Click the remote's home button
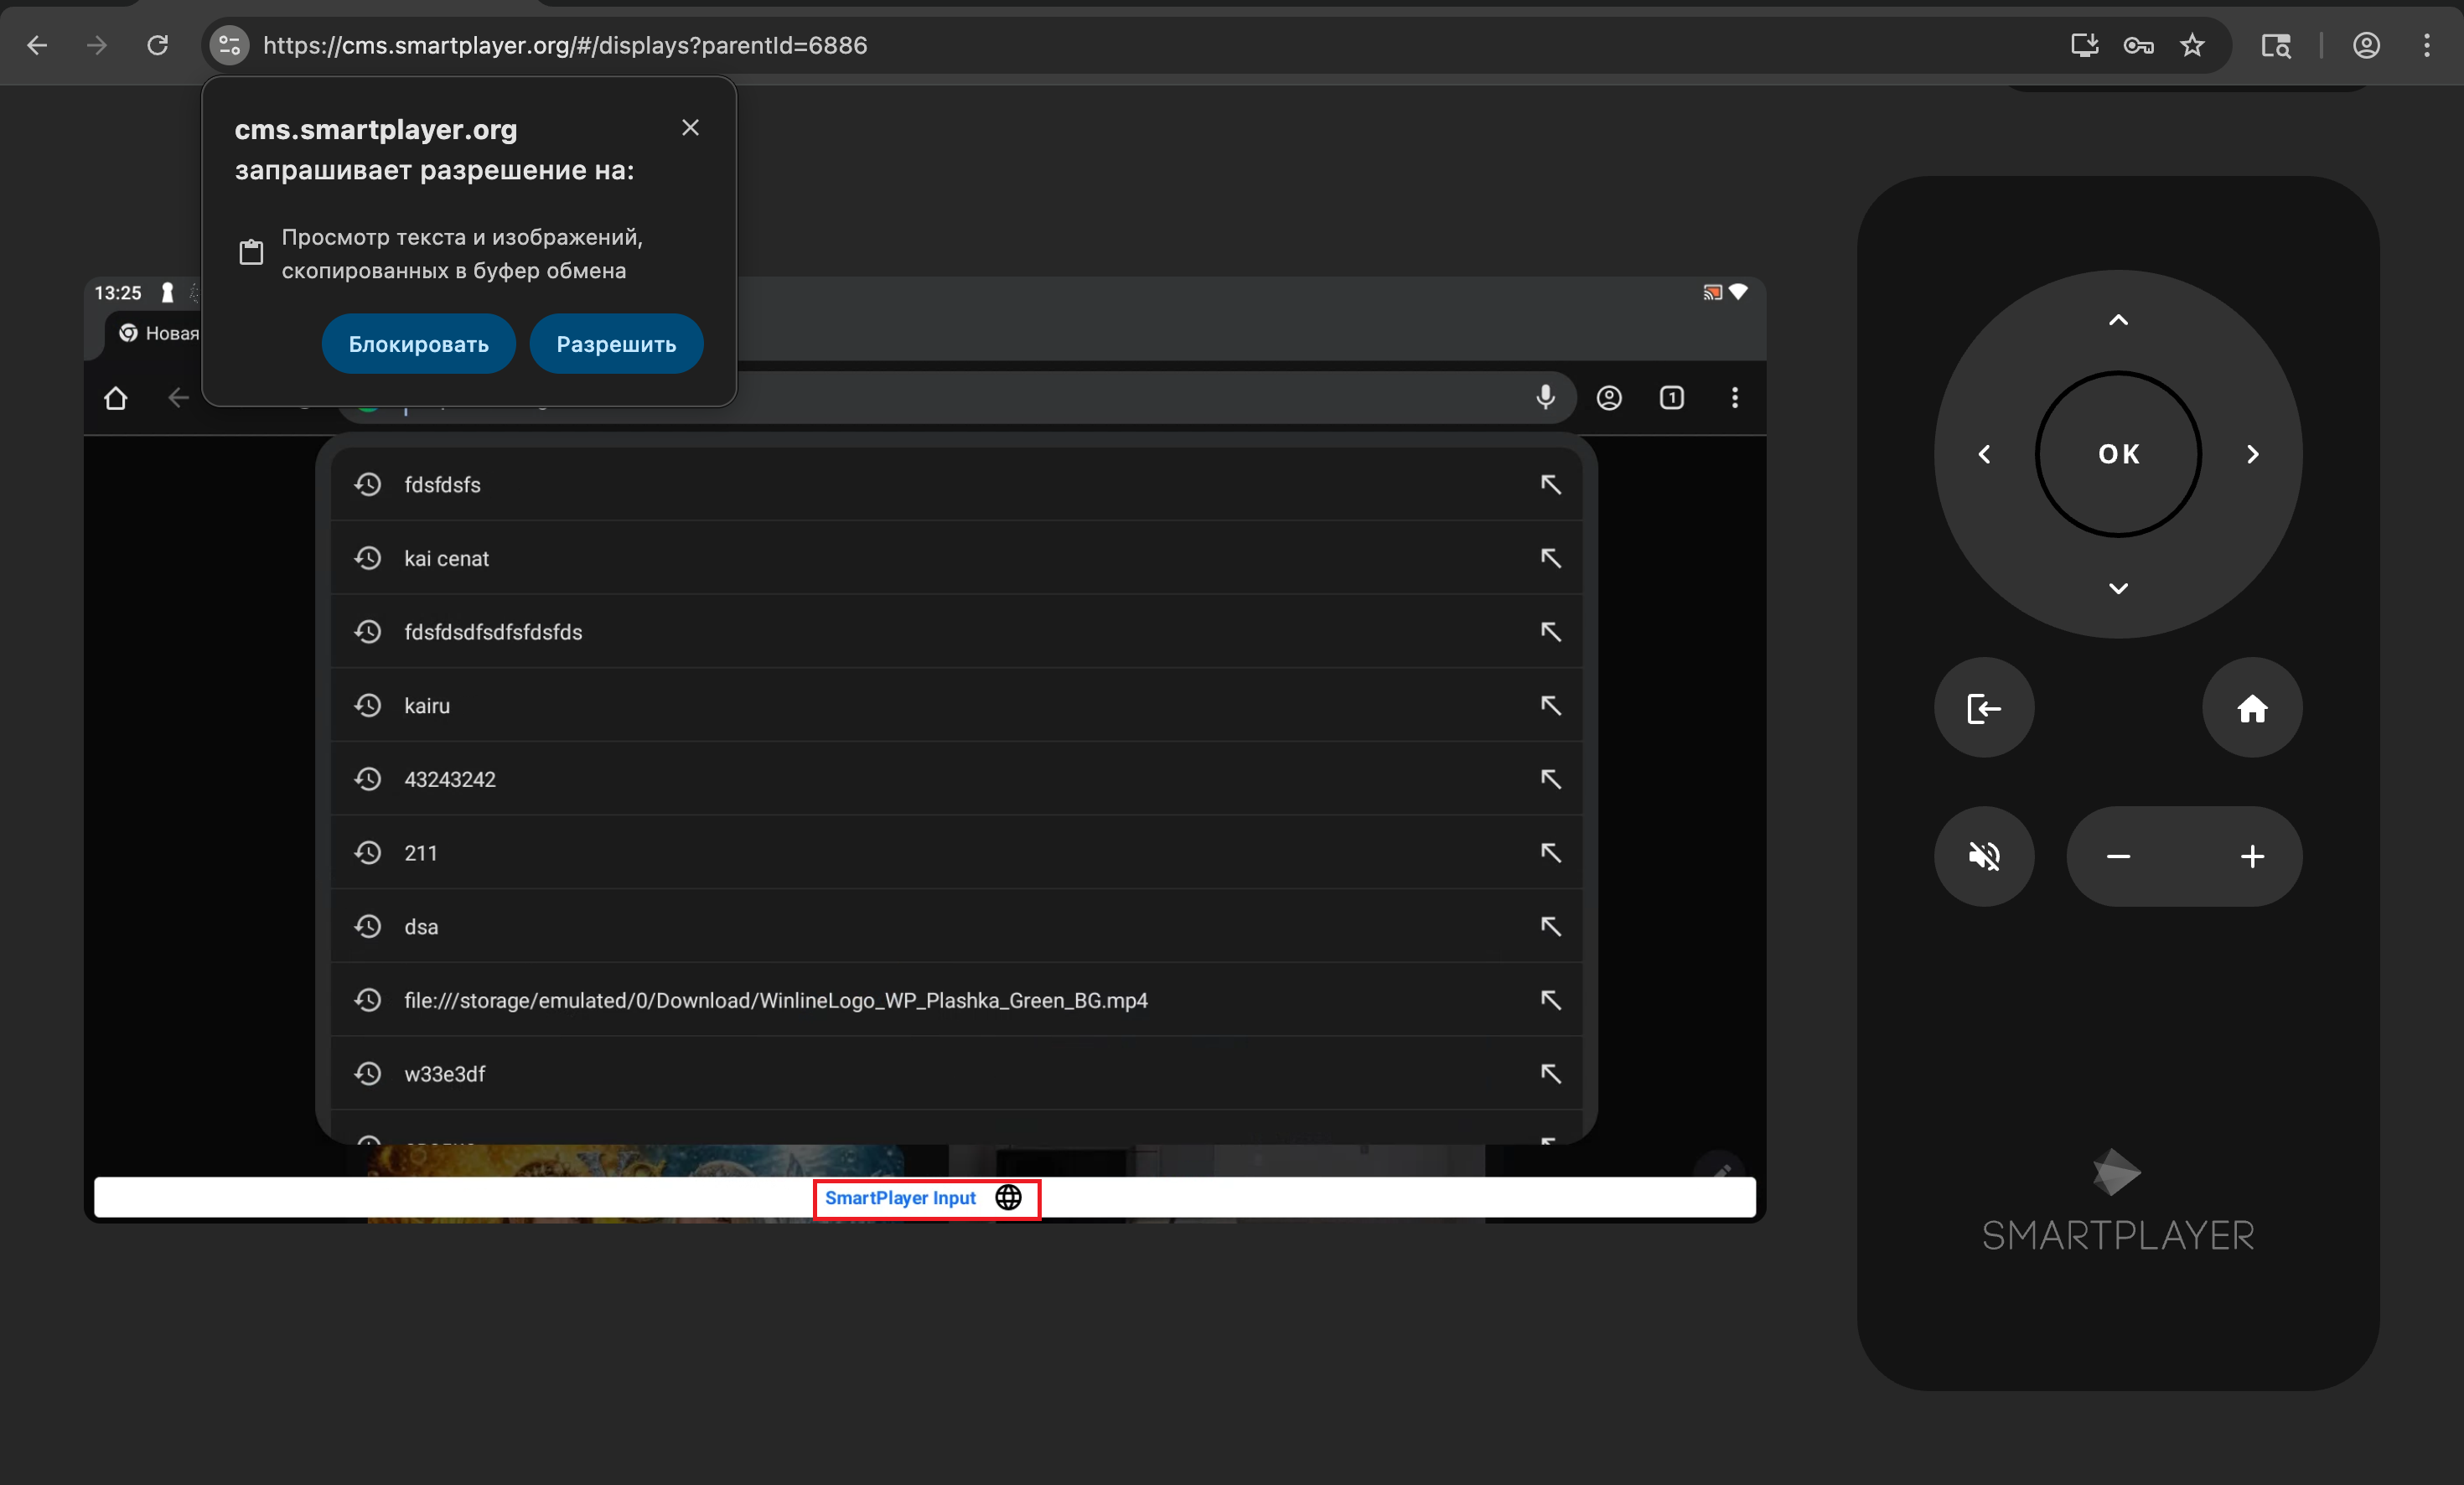 [2251, 708]
